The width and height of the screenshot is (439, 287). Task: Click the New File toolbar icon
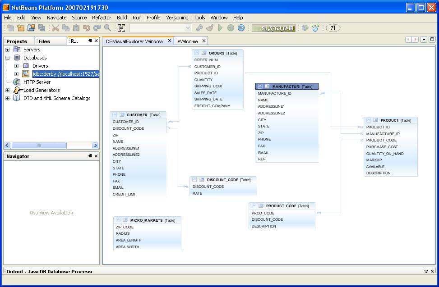tap(10, 27)
